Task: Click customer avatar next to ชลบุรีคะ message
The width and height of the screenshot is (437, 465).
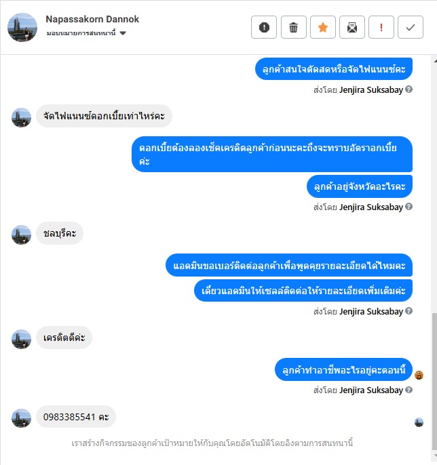Action: 22,235
